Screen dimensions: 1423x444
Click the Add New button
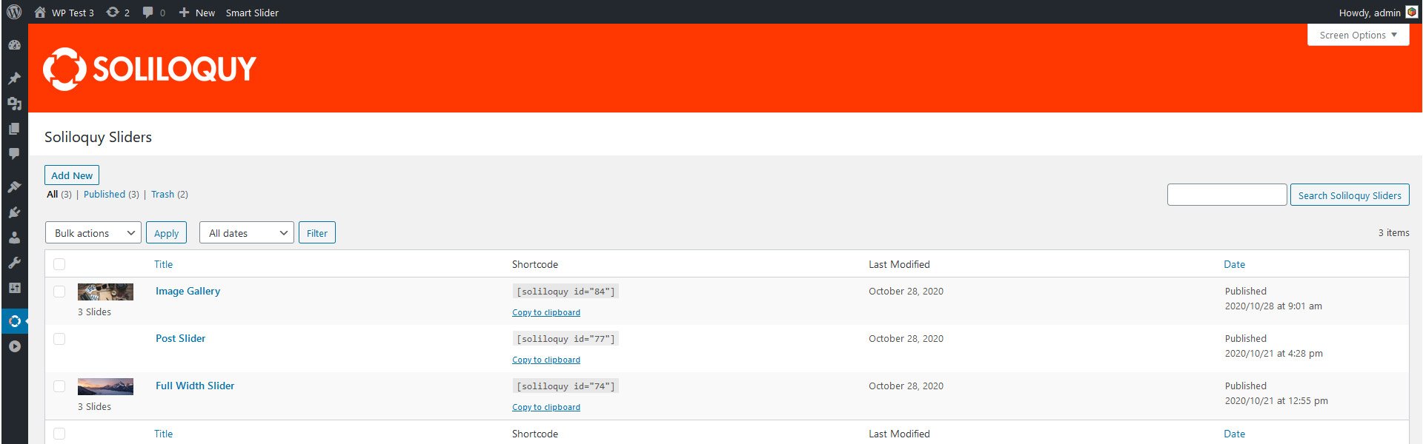coord(72,175)
